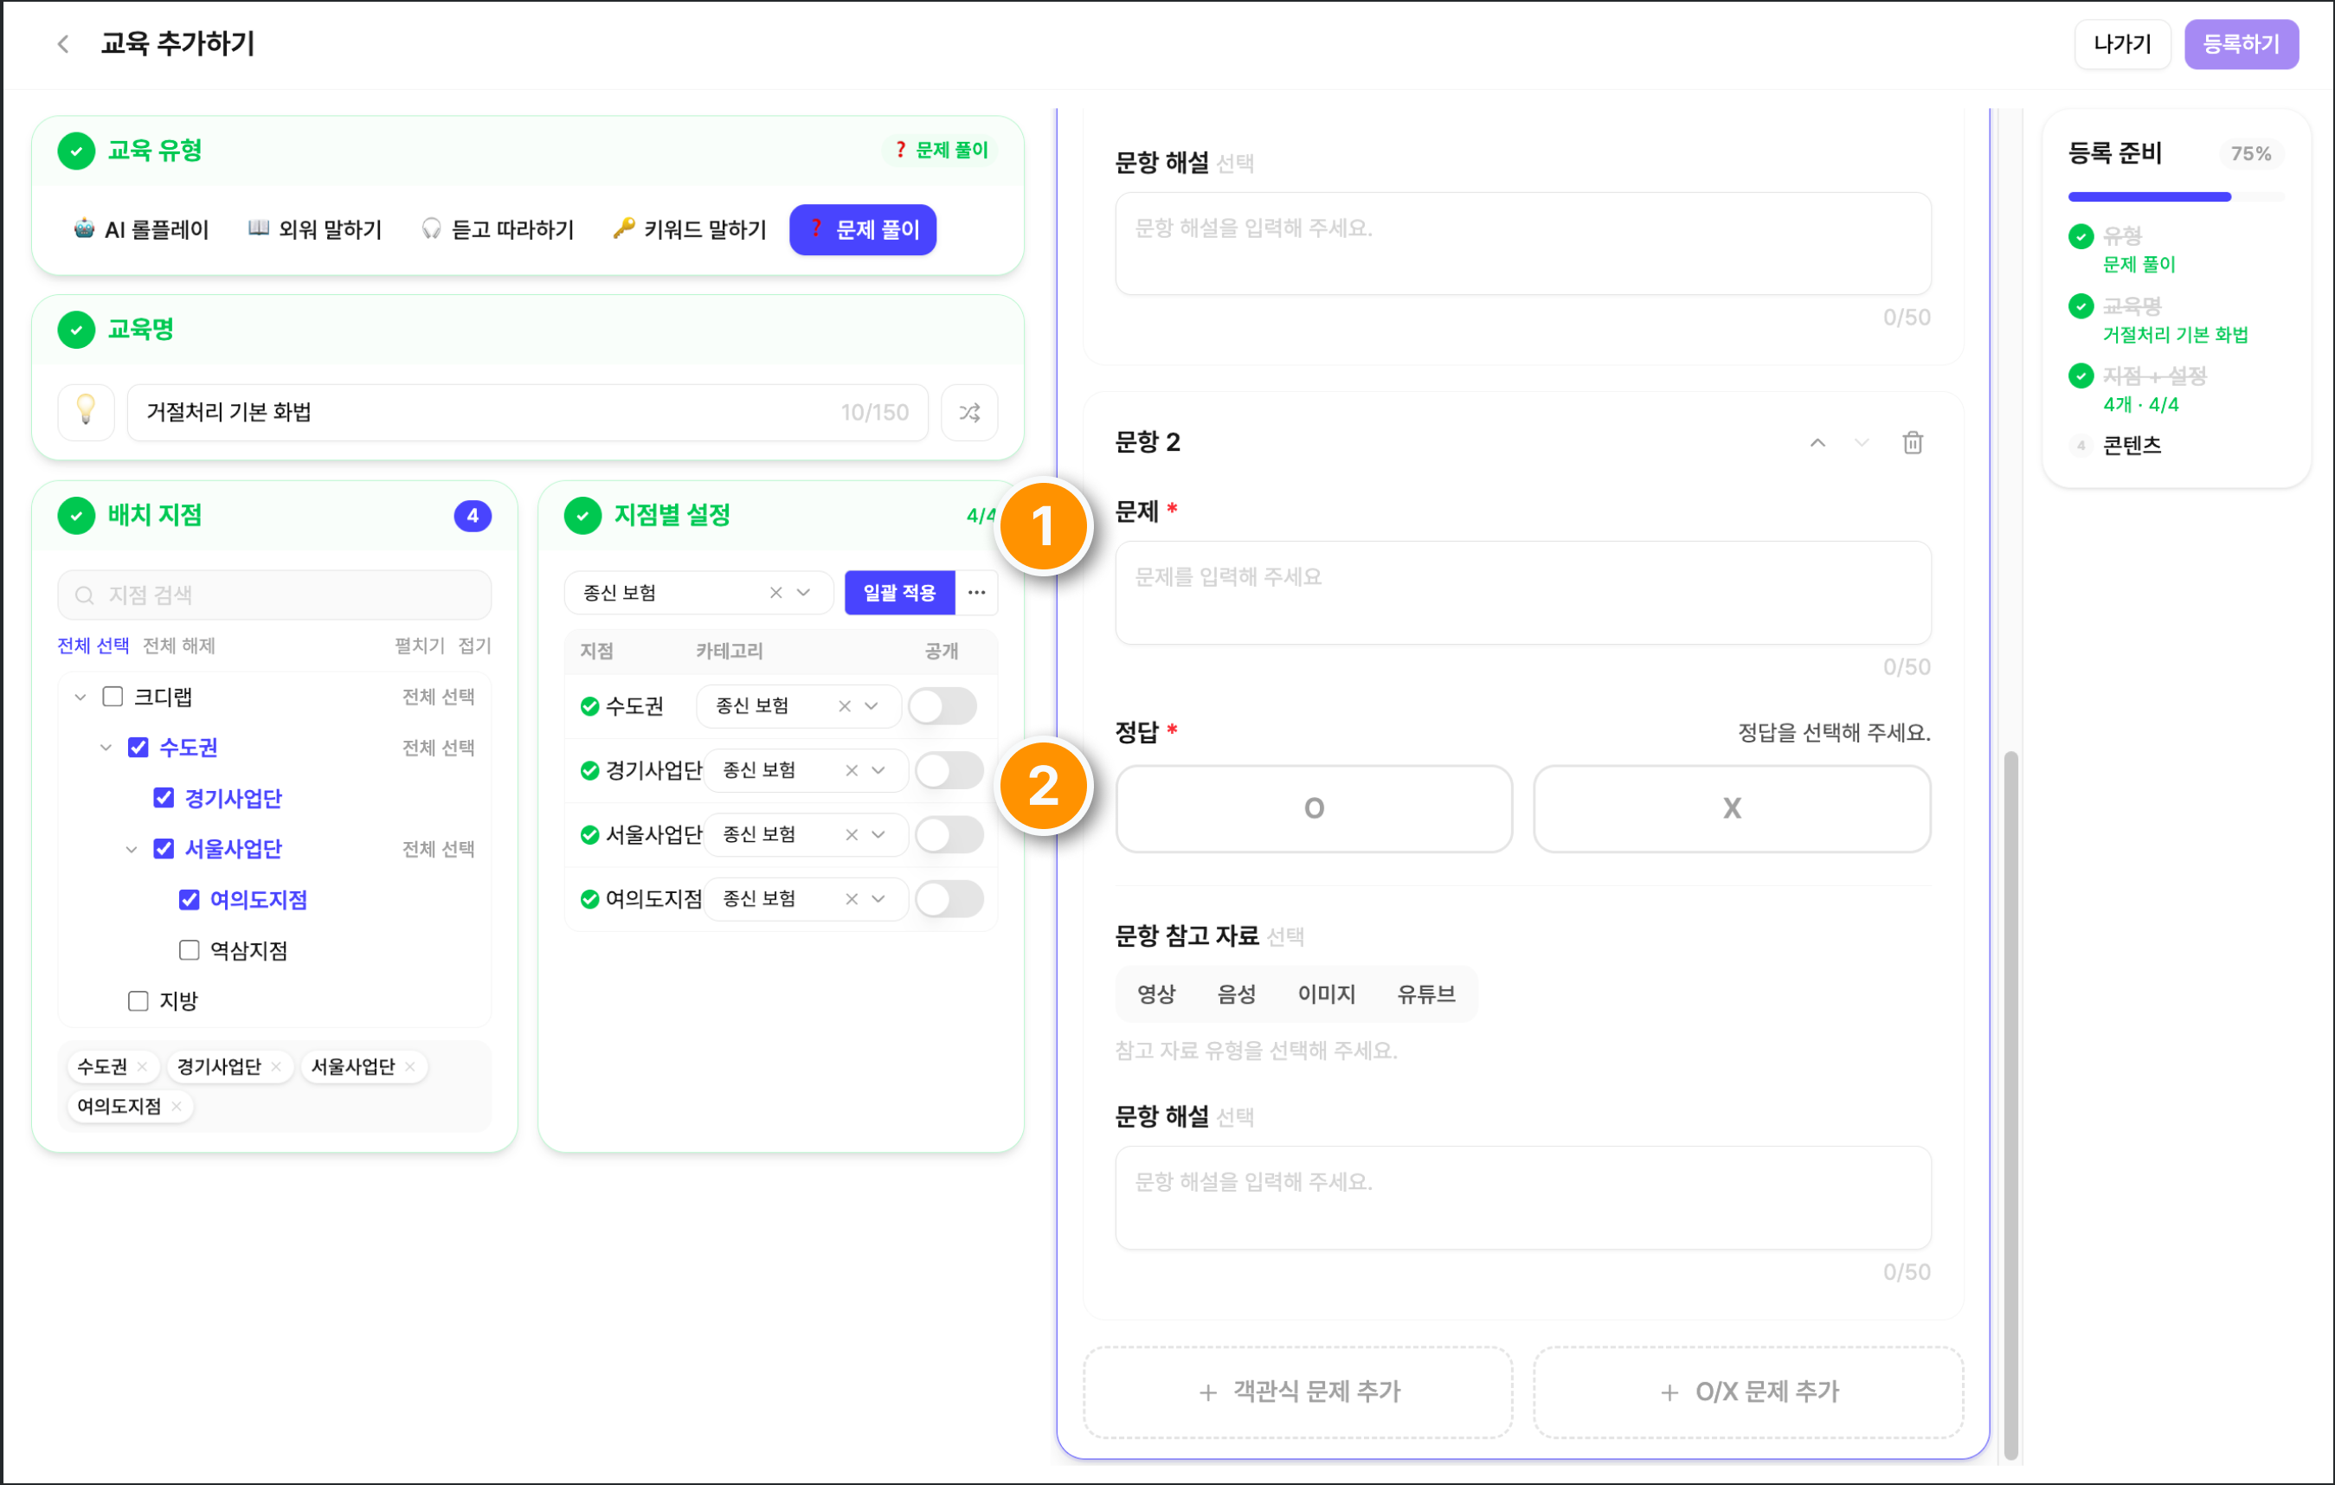Viewport: 2335px width, 1485px height.
Task: Uncheck the 수도권 checkbox
Action: click(138, 748)
